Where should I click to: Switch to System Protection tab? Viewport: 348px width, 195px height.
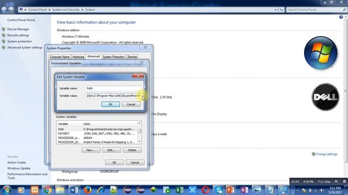point(114,57)
